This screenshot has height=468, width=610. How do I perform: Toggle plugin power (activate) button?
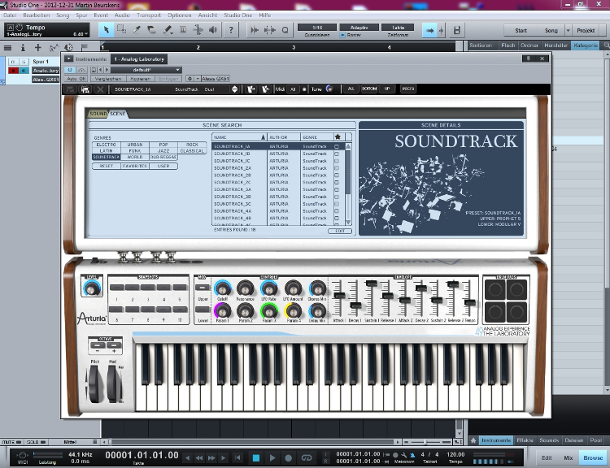pos(70,70)
